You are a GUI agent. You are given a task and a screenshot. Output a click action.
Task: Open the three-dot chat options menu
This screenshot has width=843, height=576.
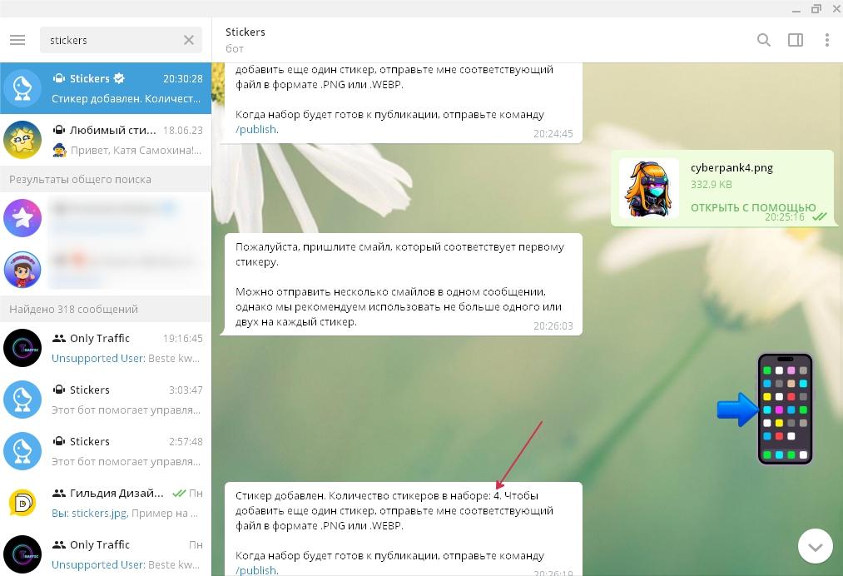[826, 40]
